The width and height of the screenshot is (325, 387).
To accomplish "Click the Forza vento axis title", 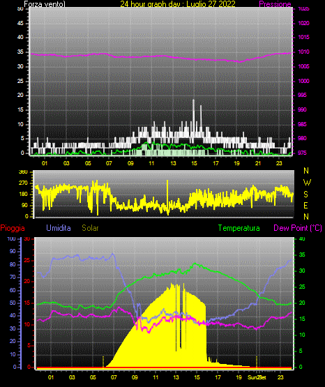I will click(x=45, y=4).
